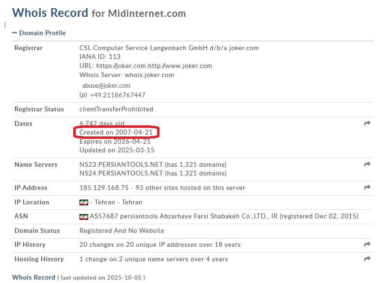
Task: Click the Iran flag icon beside AS57687
Action: (x=83, y=217)
